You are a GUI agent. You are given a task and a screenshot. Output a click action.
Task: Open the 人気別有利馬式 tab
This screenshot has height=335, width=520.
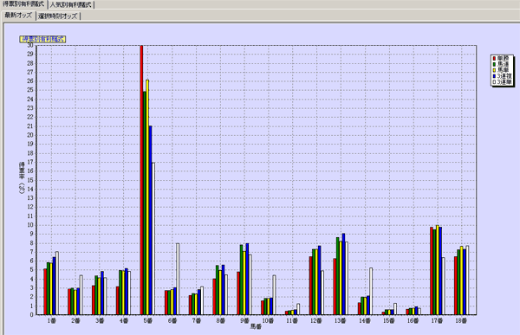[71, 4]
